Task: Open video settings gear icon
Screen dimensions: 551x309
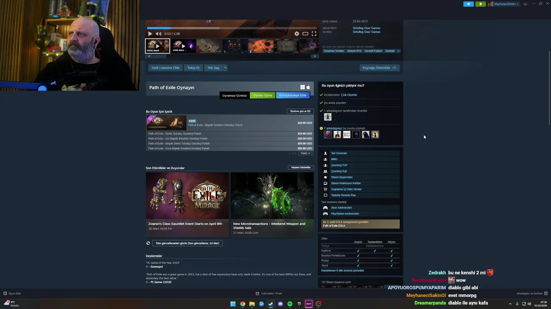Action: tap(297, 33)
